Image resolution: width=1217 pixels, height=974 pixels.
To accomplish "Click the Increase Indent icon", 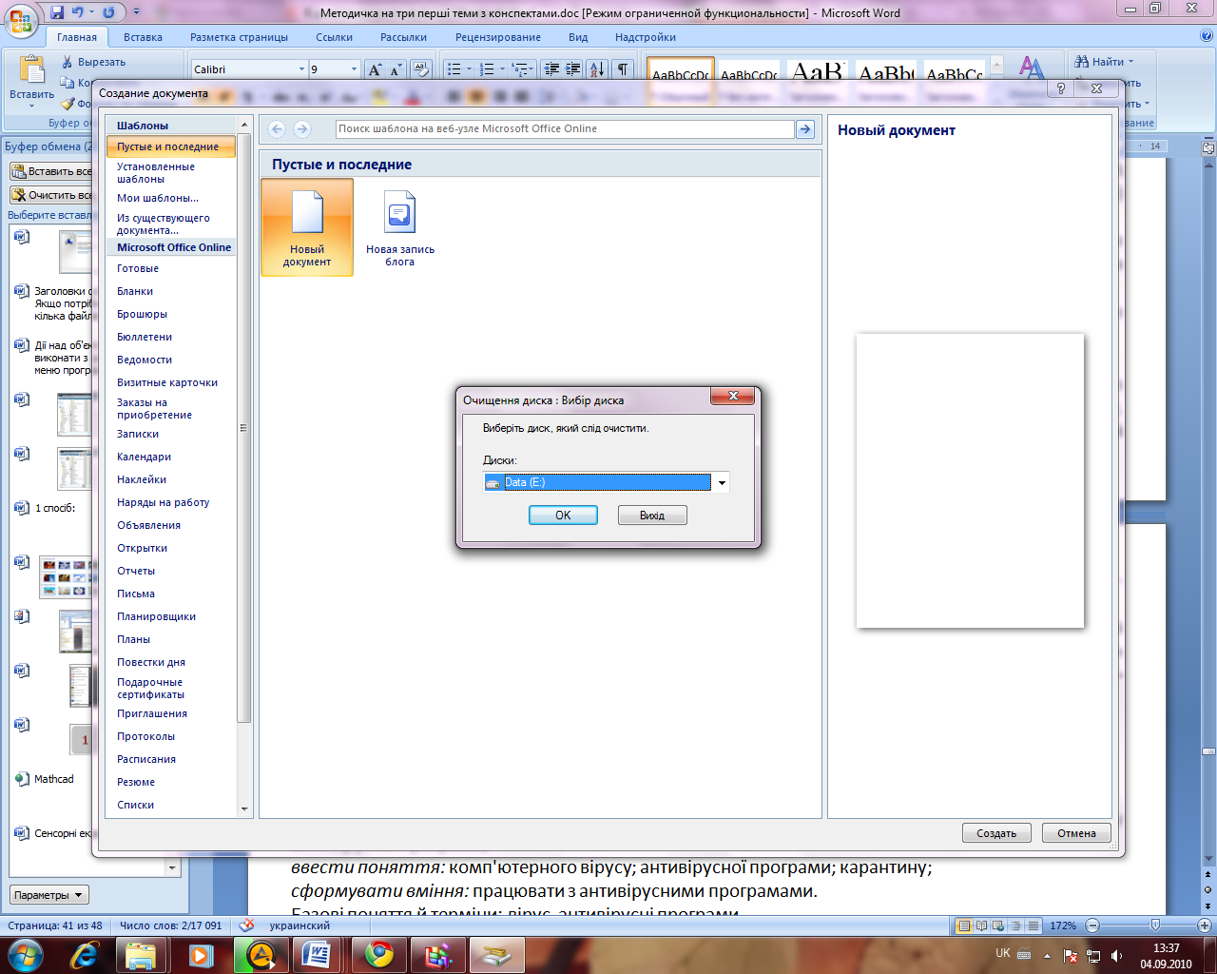I will pos(573,69).
